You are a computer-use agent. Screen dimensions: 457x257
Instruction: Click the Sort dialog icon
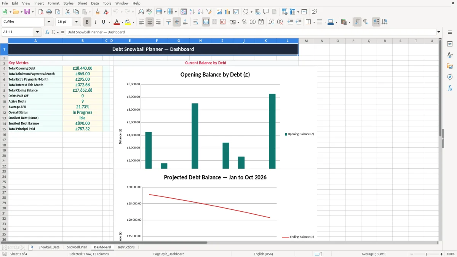tap(184, 12)
